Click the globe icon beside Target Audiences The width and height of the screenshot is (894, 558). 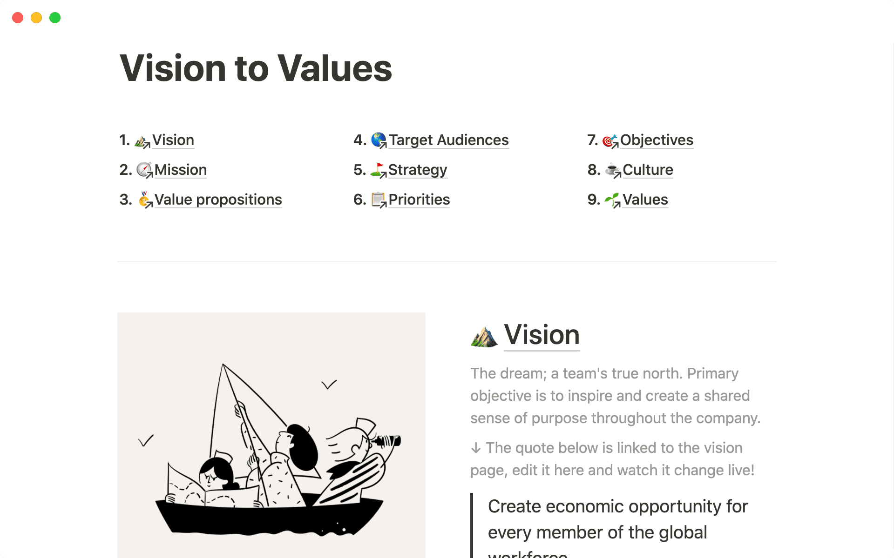379,140
